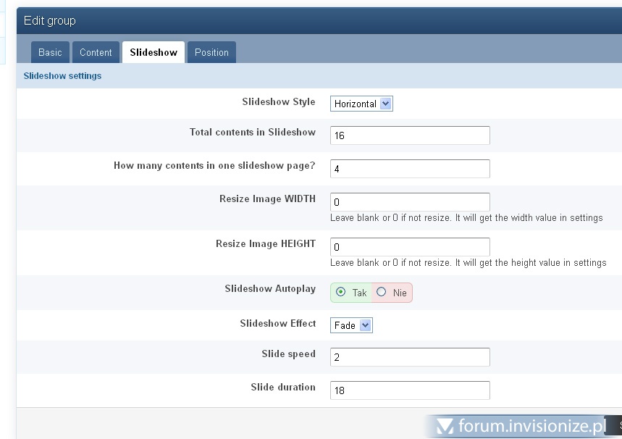Select the Slide speed text box
Viewport: 622px width, 439px height.
click(x=410, y=357)
